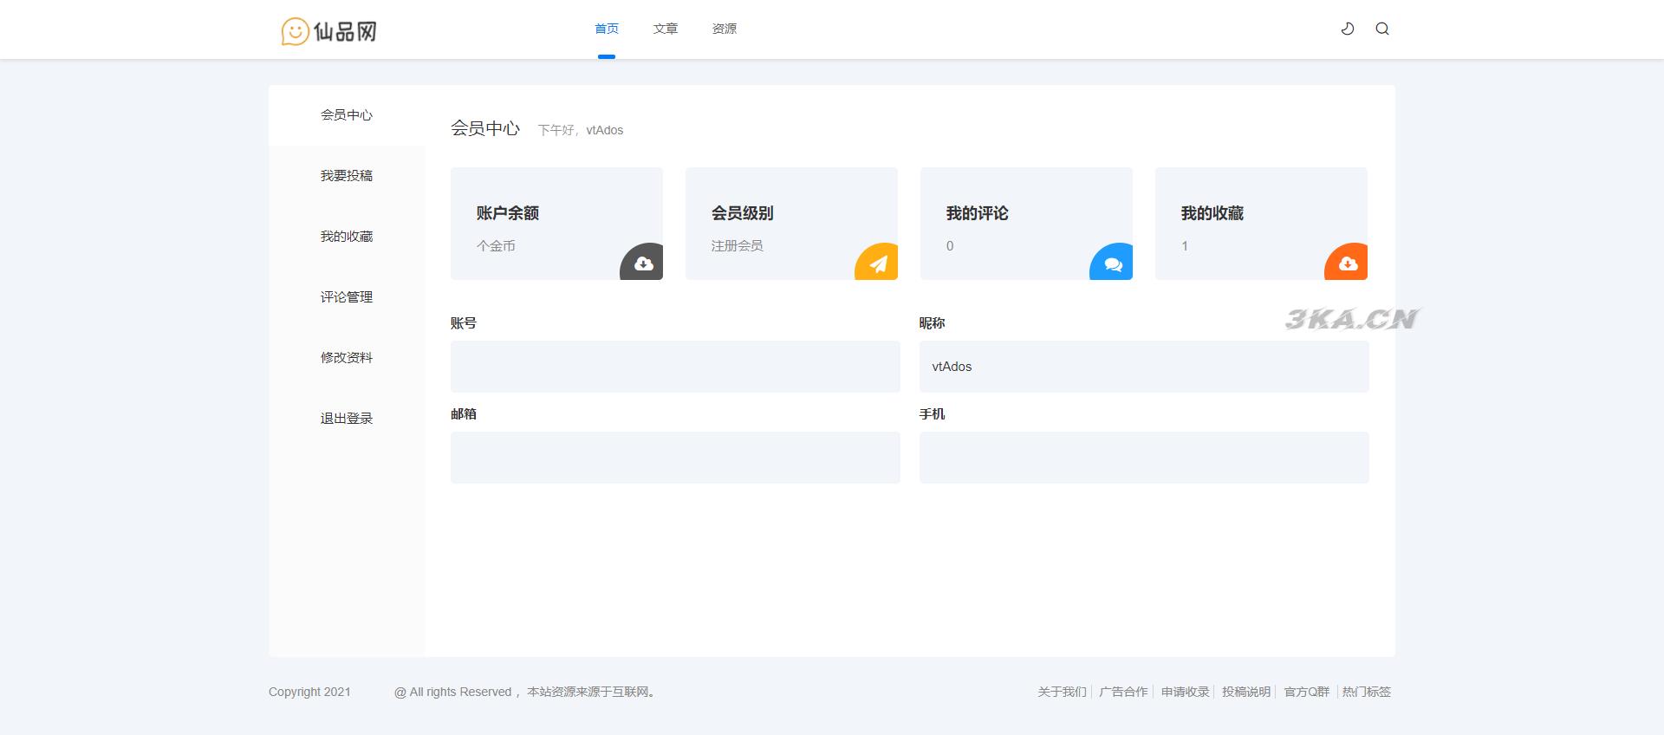The image size is (1664, 735).
Task: Focus the 邮箱 input field
Action: point(675,458)
